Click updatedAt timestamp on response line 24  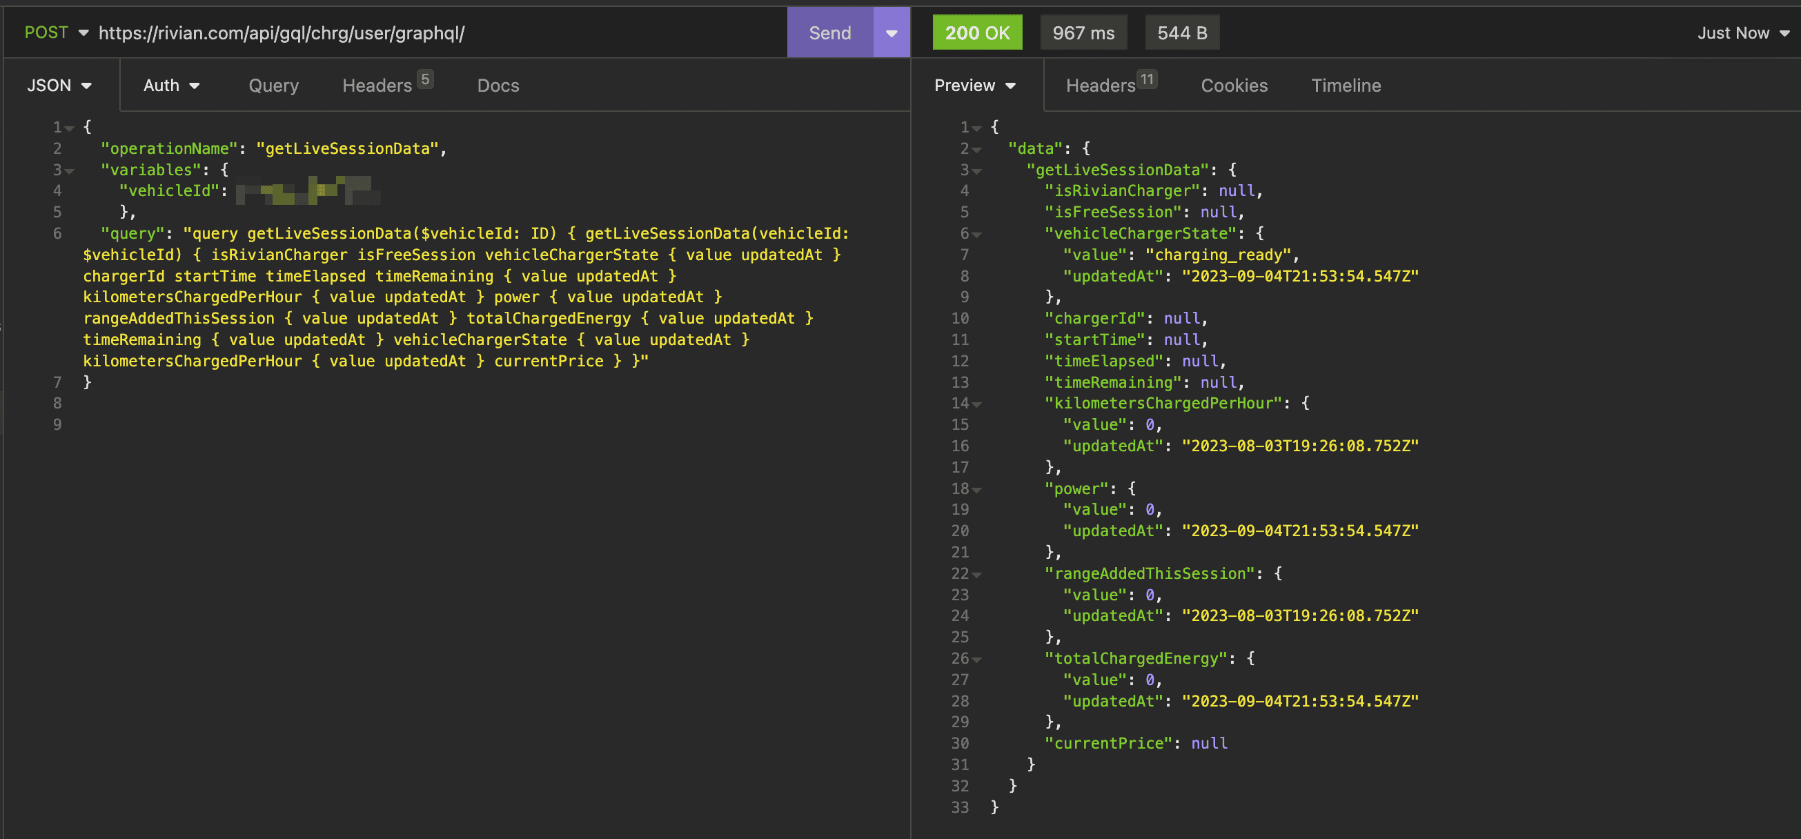(x=1301, y=616)
